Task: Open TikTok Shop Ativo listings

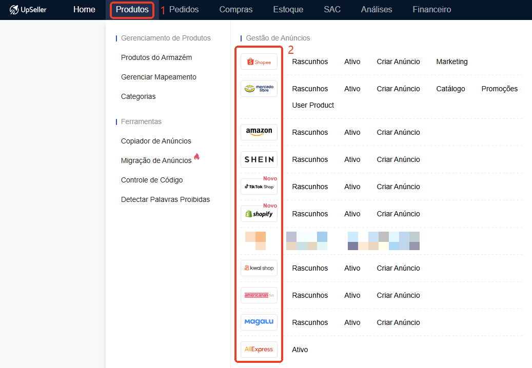Action: point(352,187)
